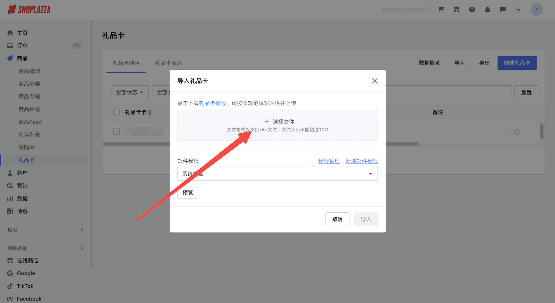Switch to the 礼品卡商品 tab
This screenshot has width=555, height=303.
pyautogui.click(x=169, y=63)
